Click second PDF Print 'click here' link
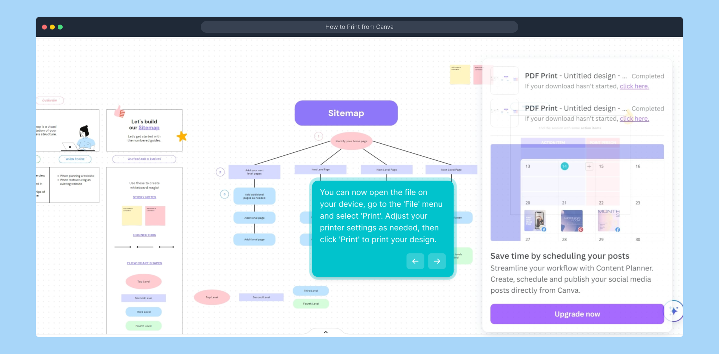The image size is (719, 354). point(634,119)
